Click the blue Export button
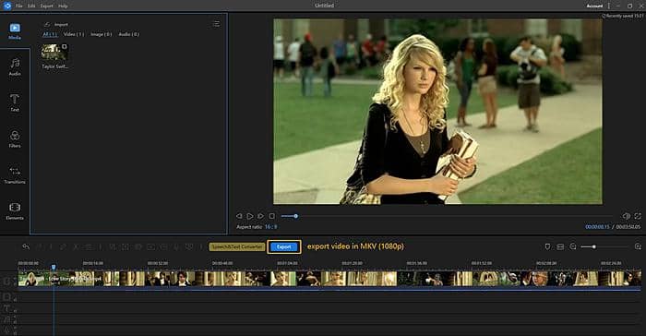Screen dimensions: 646x336 tap(284, 246)
